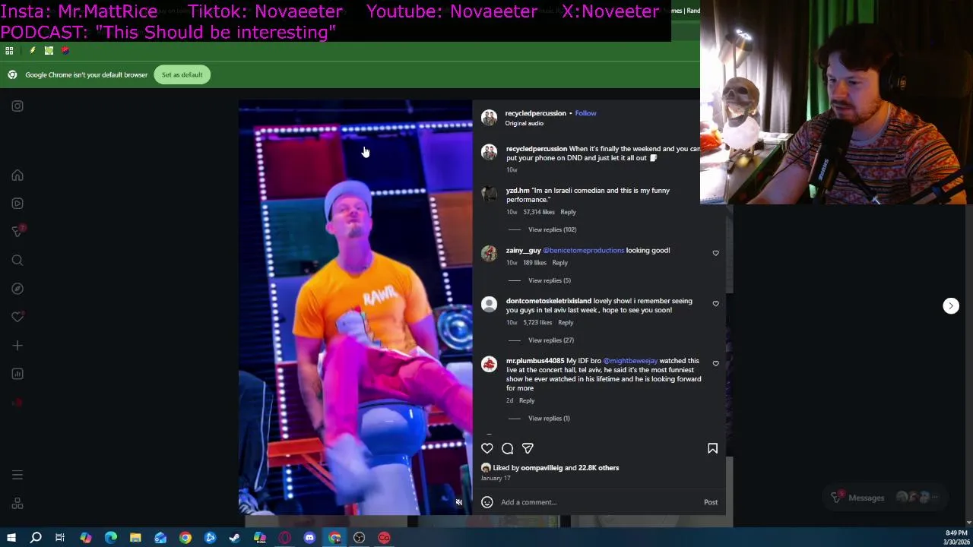The width and height of the screenshot is (973, 547).
Task: Switch to OBS Studio on taskbar
Action: 360,538
